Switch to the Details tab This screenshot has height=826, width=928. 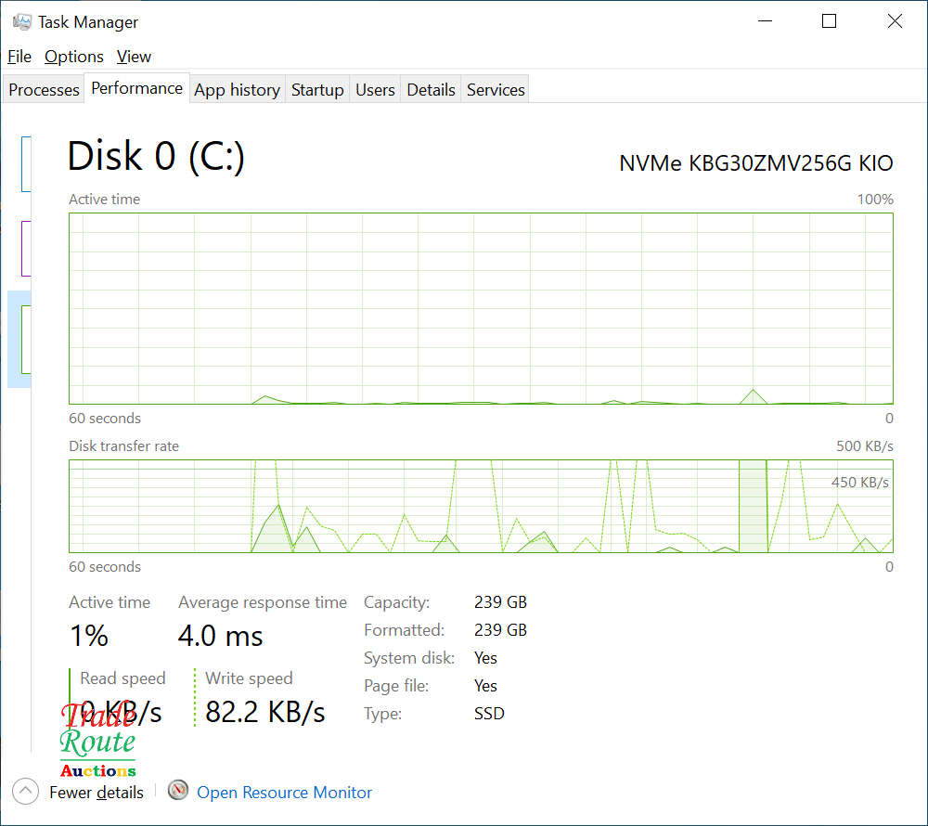[431, 89]
